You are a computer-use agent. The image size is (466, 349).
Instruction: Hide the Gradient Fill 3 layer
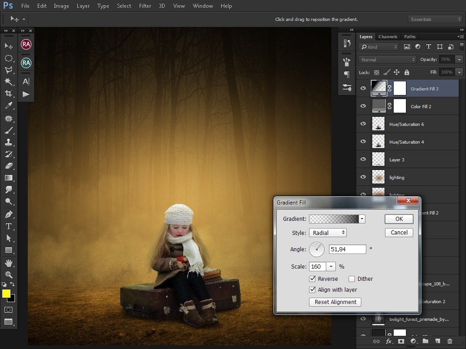[x=363, y=89]
